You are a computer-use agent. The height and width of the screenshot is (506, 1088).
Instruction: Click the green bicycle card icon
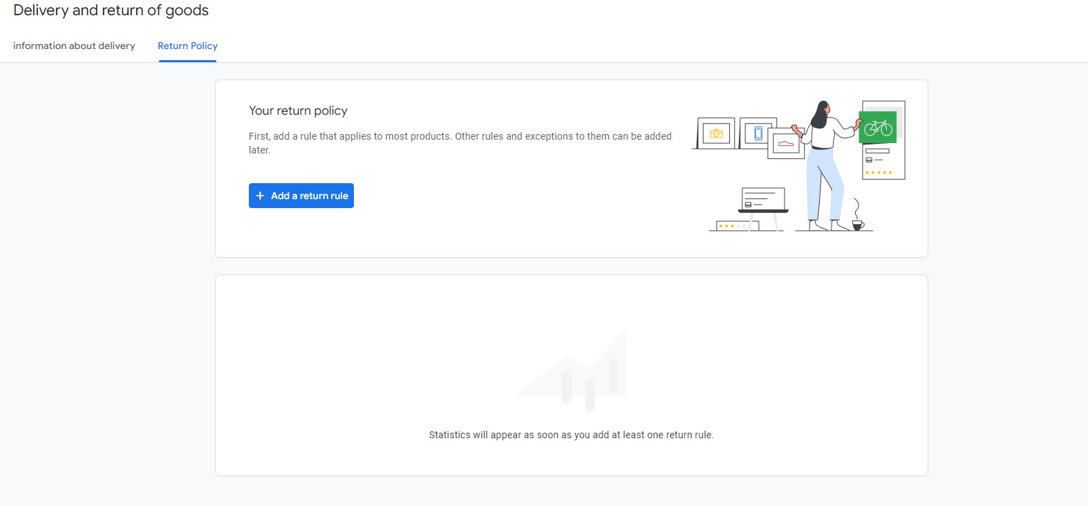[878, 128]
